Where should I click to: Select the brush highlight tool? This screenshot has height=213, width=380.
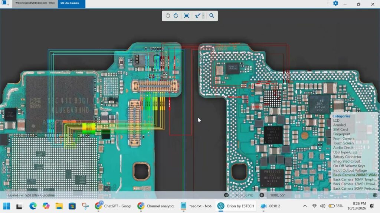coord(197,16)
